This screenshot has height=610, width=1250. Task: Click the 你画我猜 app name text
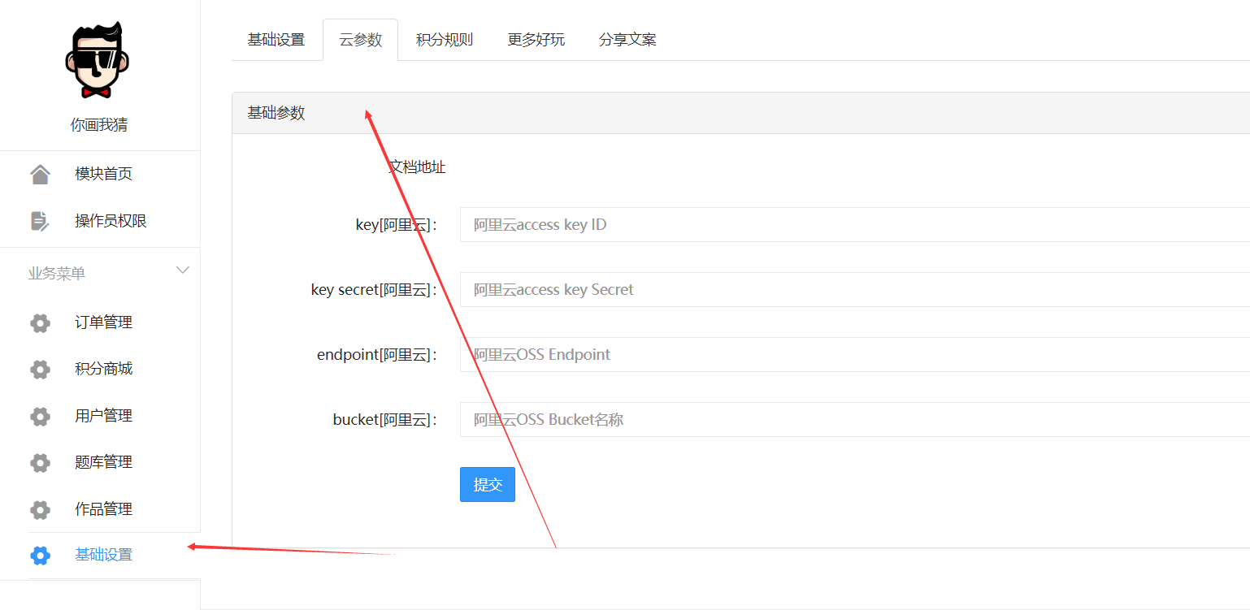pyautogui.click(x=99, y=125)
